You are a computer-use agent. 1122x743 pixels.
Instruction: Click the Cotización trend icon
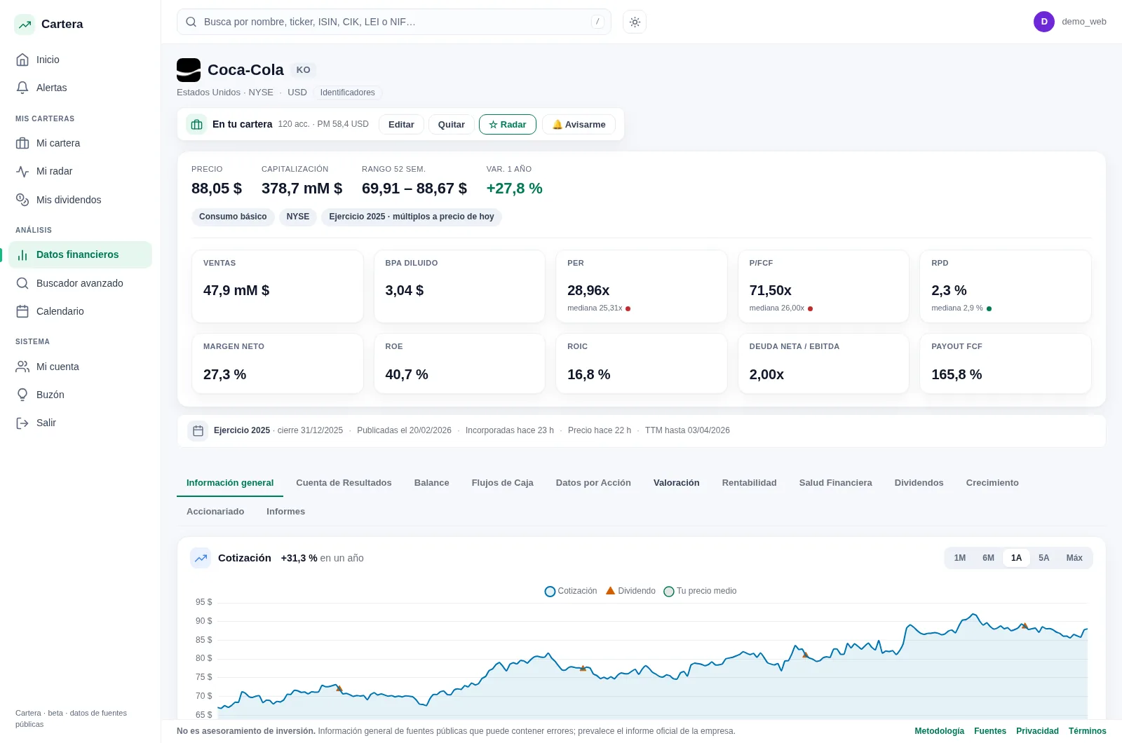201,558
